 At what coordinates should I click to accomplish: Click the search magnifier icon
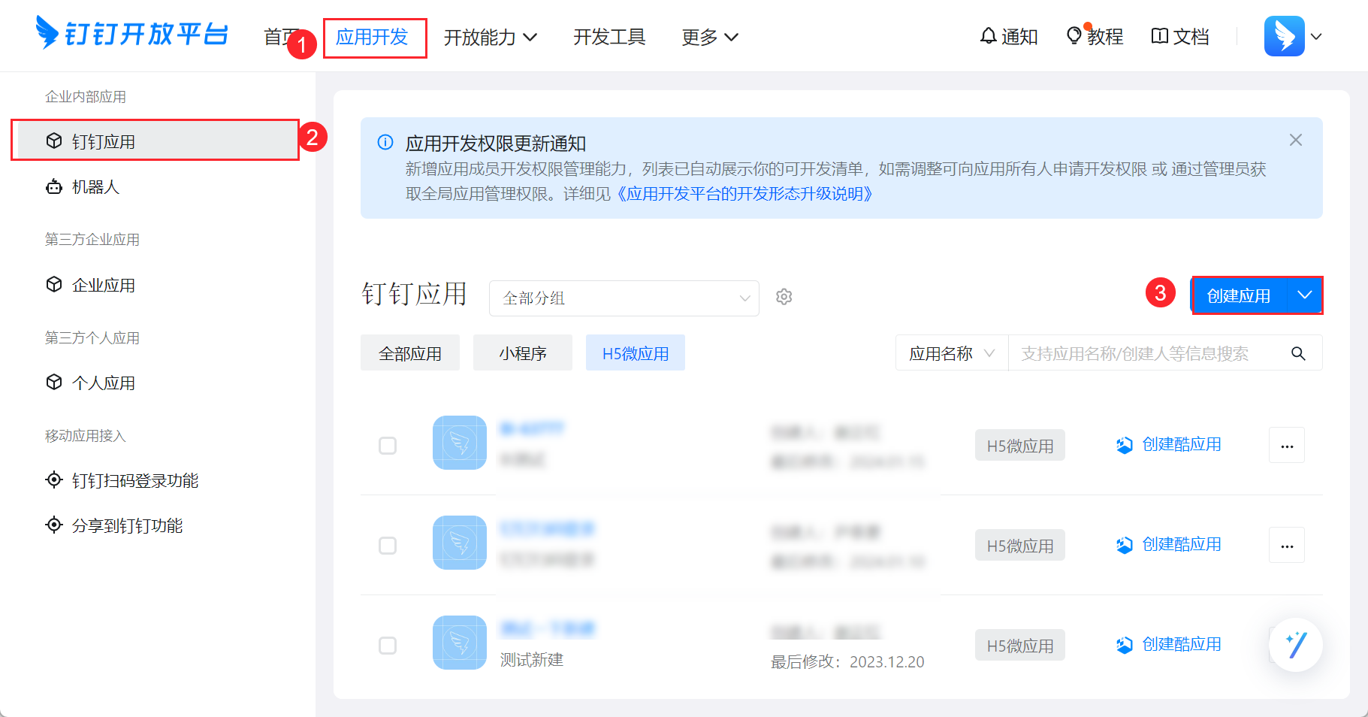point(1298,353)
